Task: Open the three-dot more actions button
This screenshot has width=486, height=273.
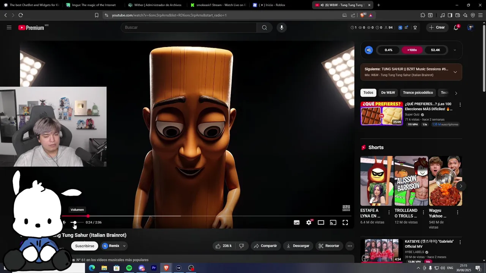Action: tap(350, 246)
